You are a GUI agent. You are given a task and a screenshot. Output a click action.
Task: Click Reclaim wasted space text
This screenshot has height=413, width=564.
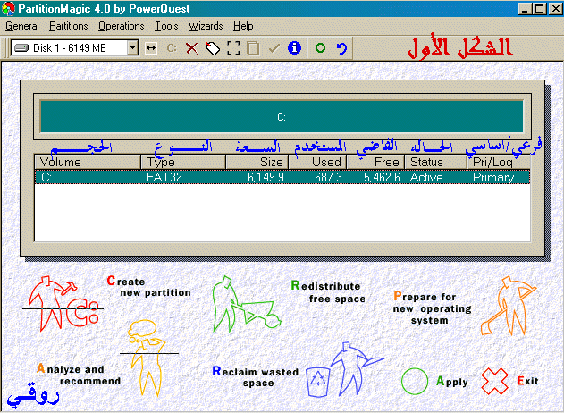click(256, 376)
